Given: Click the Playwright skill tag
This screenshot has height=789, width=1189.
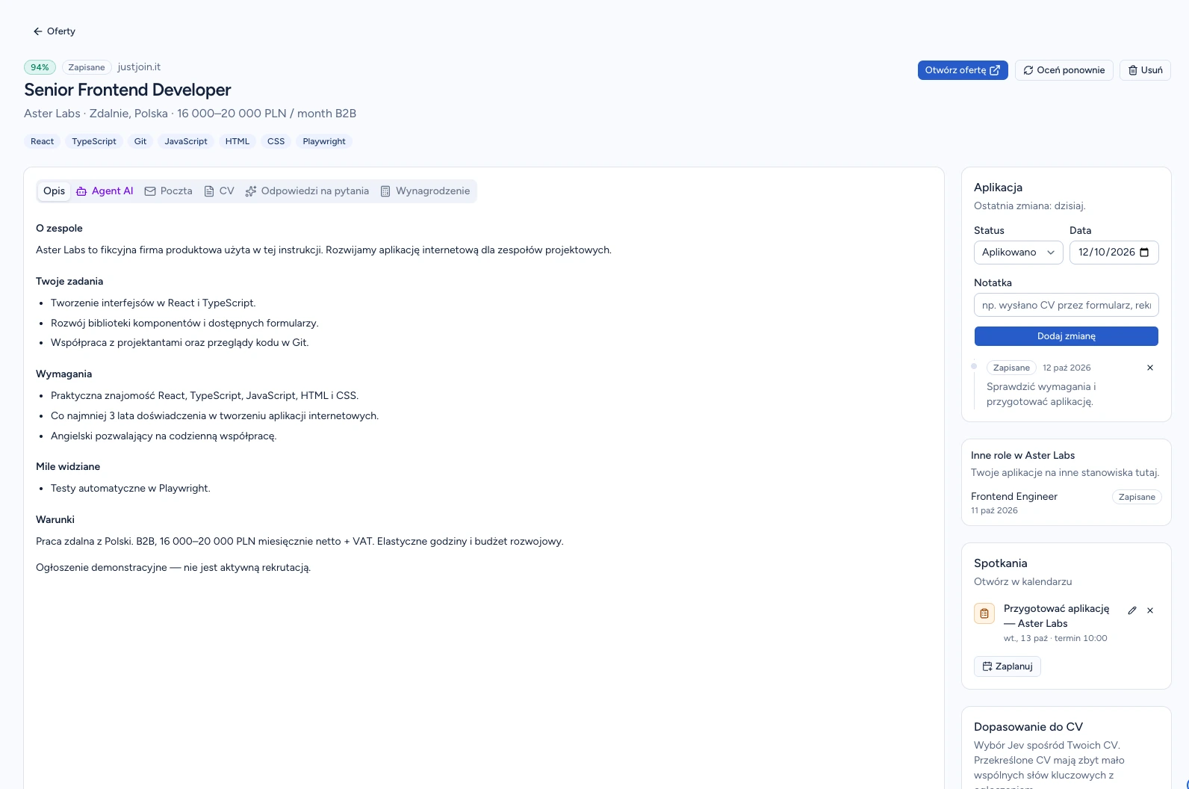Looking at the screenshot, I should [324, 141].
